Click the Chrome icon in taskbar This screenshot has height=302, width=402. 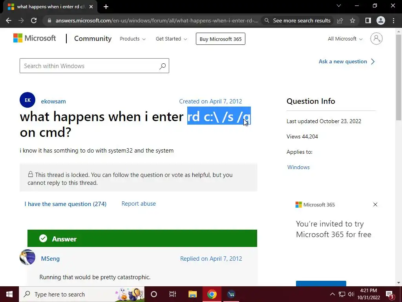212,294
